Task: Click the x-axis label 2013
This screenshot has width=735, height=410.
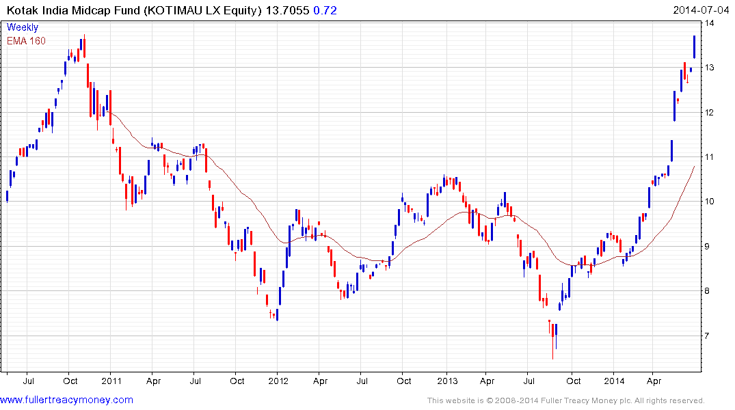Action: coord(447,381)
